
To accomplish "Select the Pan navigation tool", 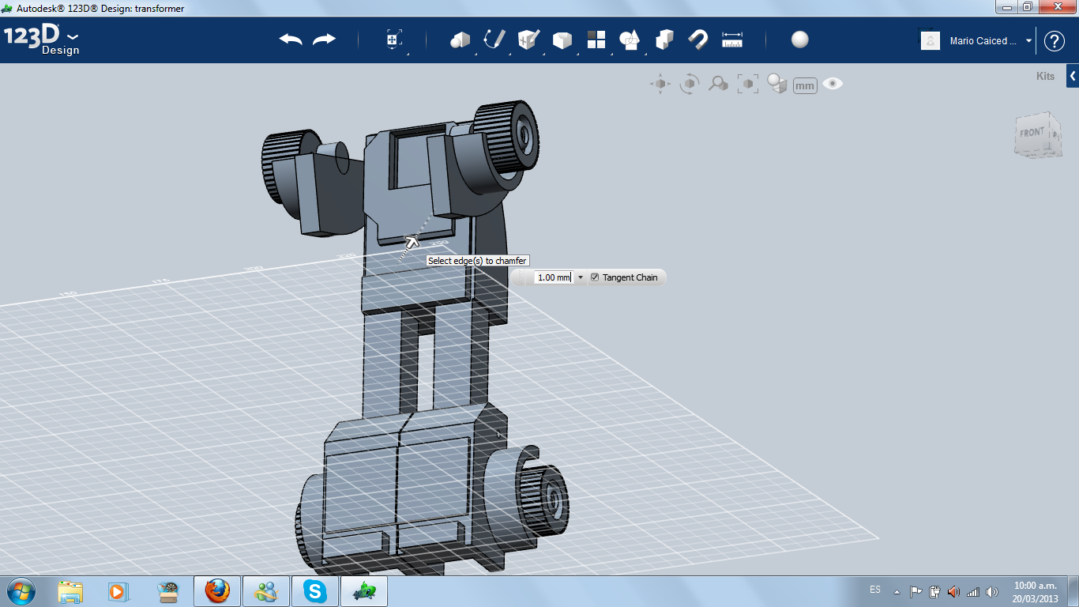I will pos(660,84).
